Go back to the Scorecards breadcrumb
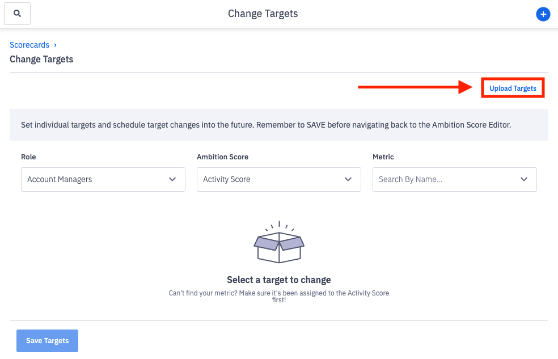Image resolution: width=558 pixels, height=359 pixels. pyautogui.click(x=29, y=45)
